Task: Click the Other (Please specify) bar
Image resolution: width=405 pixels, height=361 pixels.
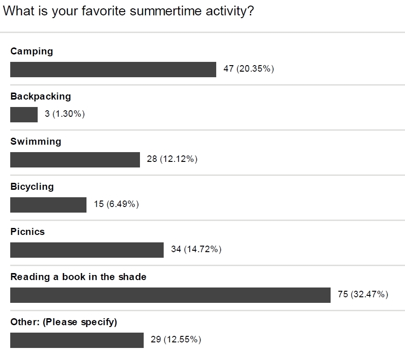Action: 77,340
